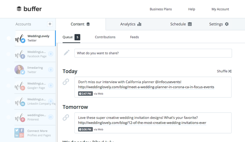Click the Buffer logo icon

click(19, 9)
